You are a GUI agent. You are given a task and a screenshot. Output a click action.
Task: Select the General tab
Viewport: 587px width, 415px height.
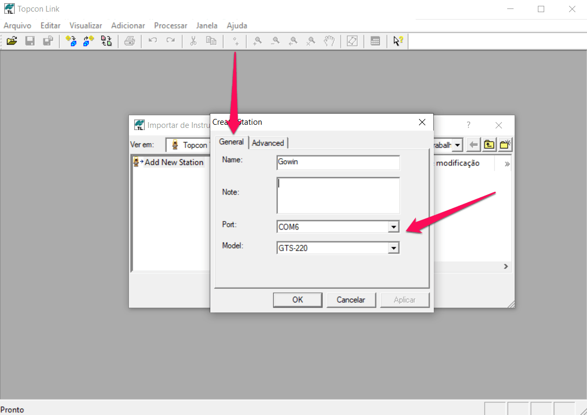[x=231, y=142]
